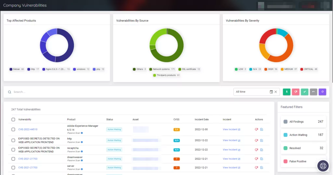
Task: Toggle MEDIUM legend item in severity chart
Action: tap(289, 69)
